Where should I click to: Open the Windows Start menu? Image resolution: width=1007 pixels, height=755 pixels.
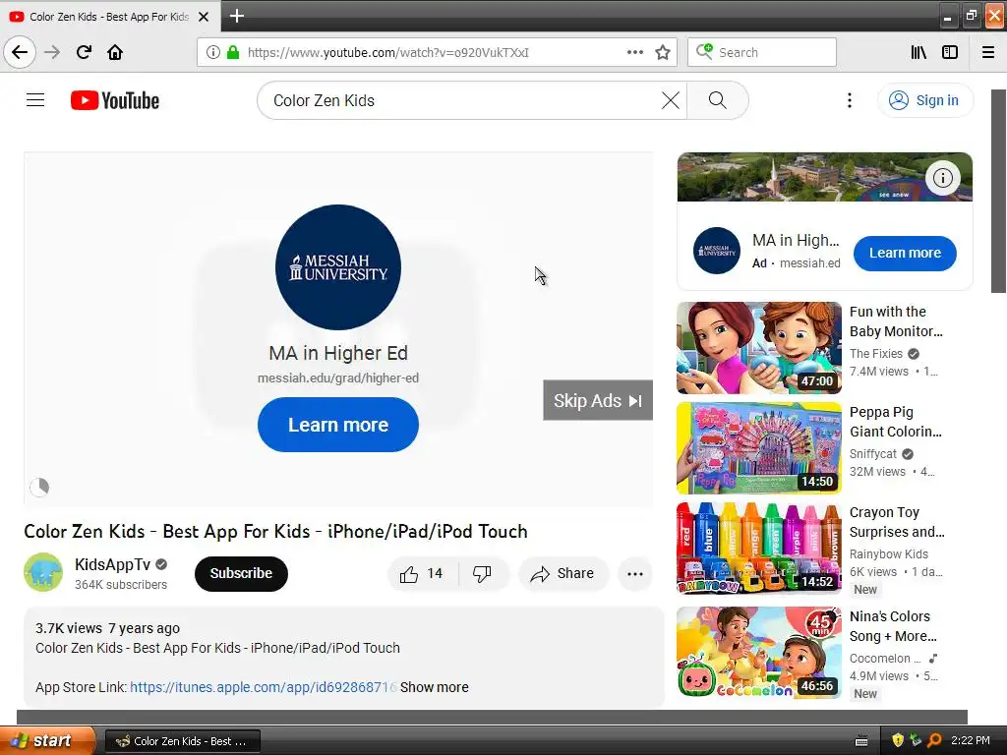pyautogui.click(x=46, y=741)
